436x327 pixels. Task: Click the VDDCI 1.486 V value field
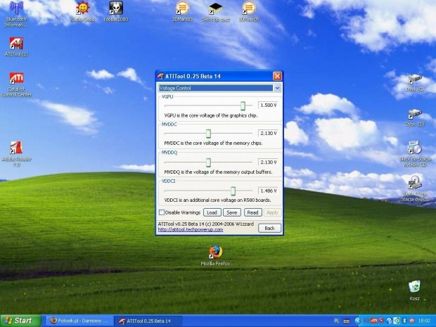click(268, 191)
